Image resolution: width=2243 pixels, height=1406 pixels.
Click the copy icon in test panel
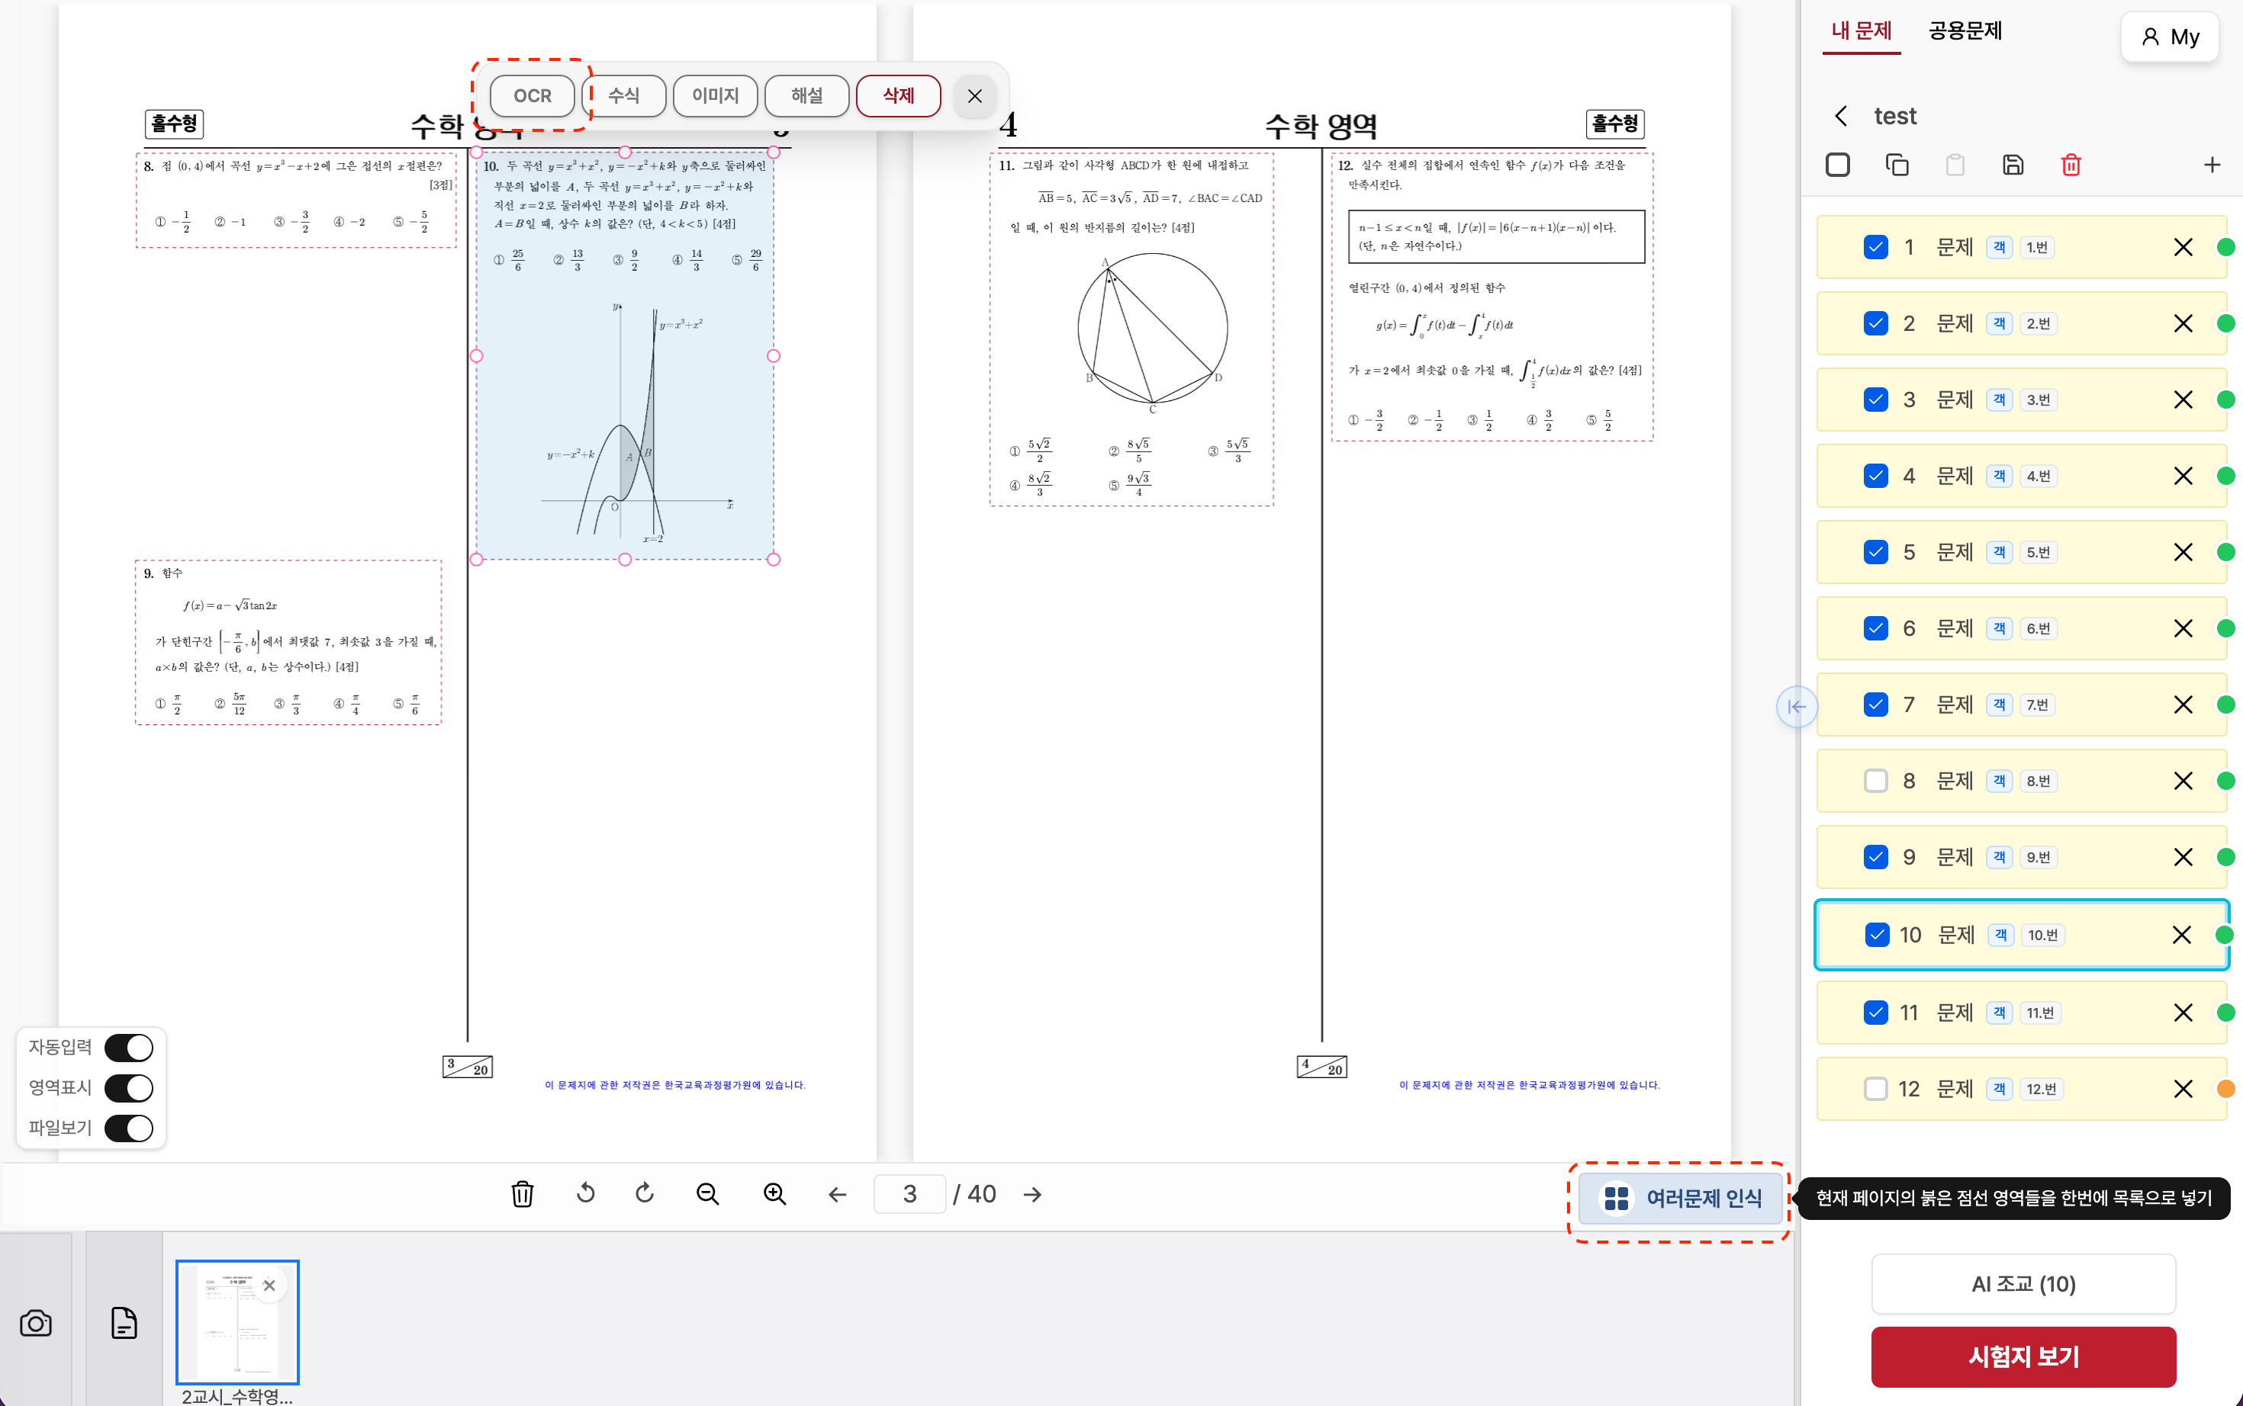[x=1897, y=165]
